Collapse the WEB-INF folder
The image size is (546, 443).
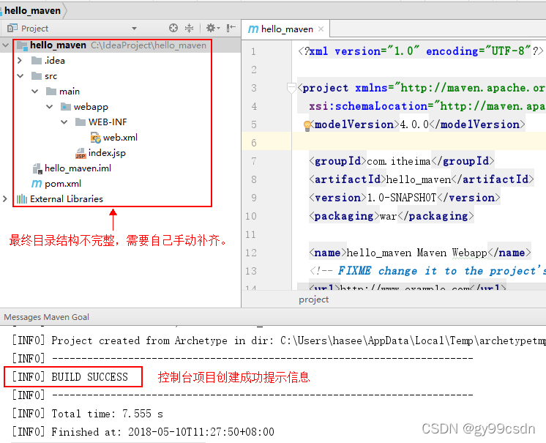64,122
